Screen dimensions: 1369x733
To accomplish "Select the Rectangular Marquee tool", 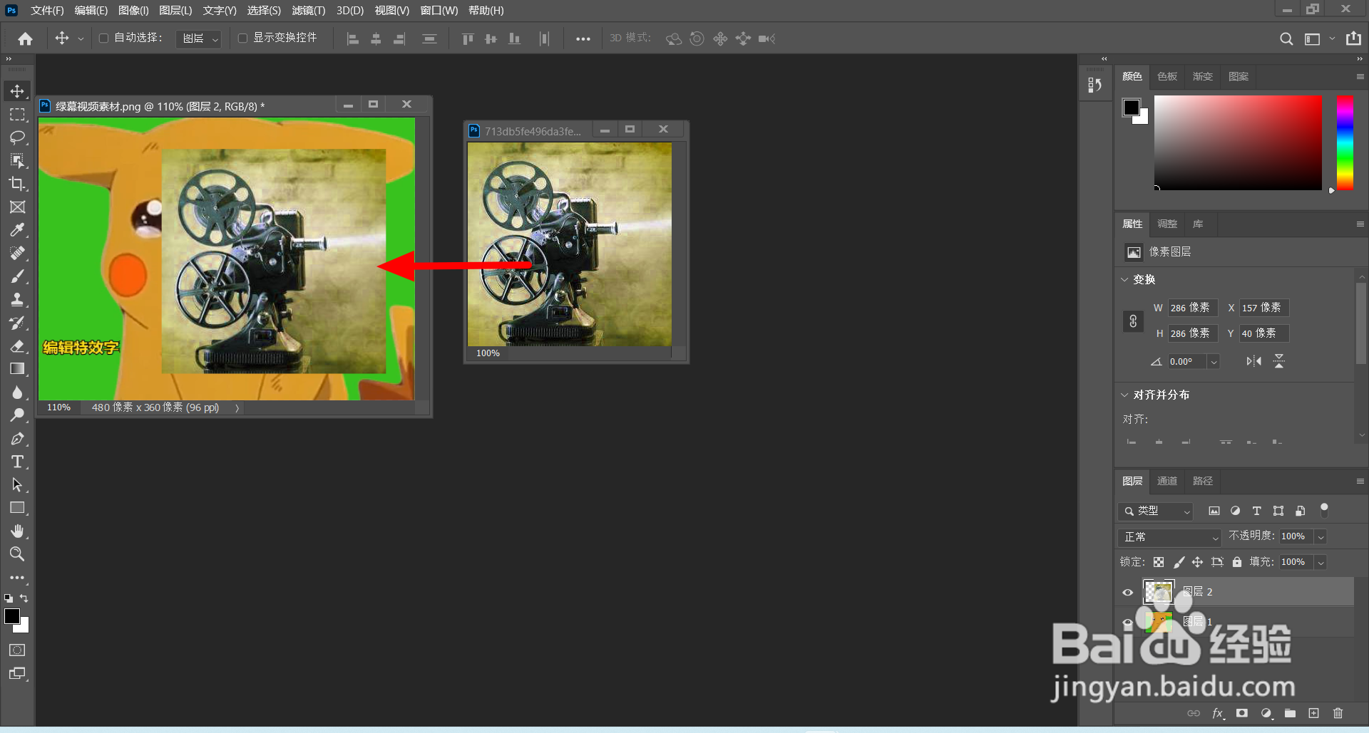I will click(x=17, y=115).
